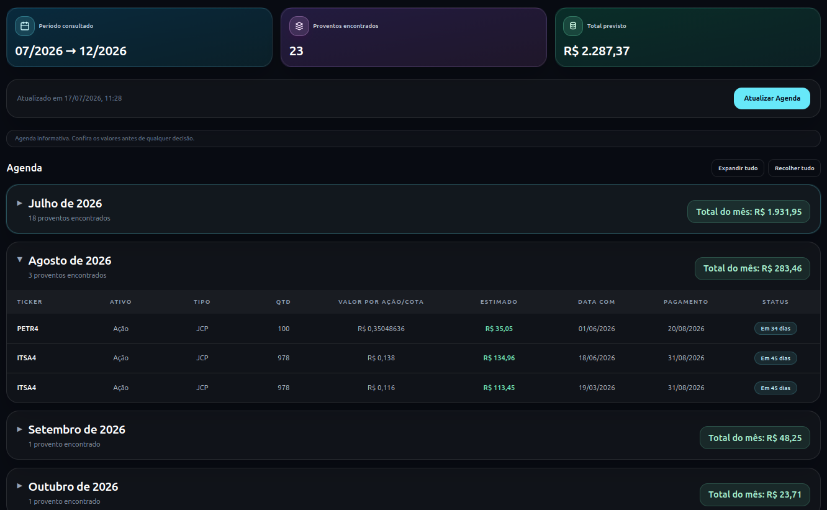827x510 pixels.
Task: Click the date 19/03/2026
Action: pos(597,388)
